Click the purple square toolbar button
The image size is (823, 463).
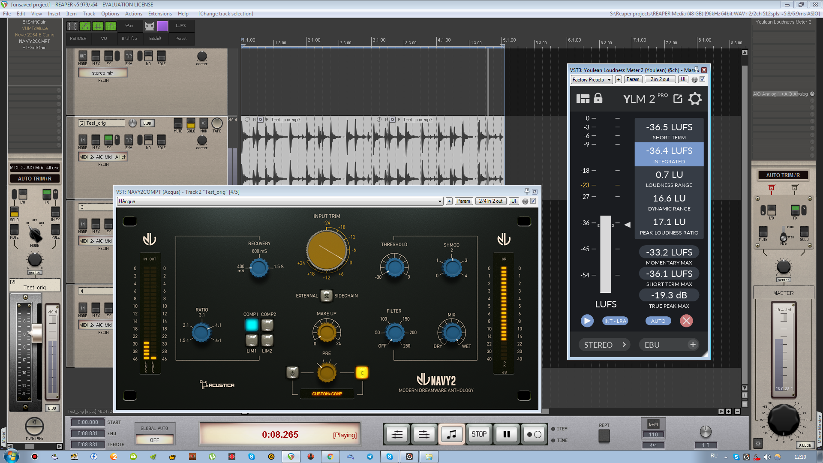[x=162, y=26]
